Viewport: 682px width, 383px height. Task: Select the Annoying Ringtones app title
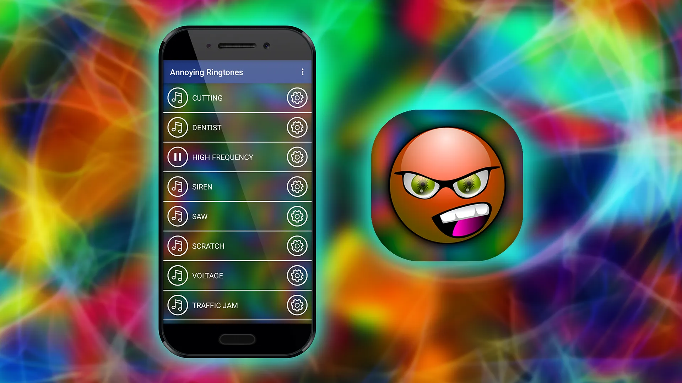pos(207,72)
